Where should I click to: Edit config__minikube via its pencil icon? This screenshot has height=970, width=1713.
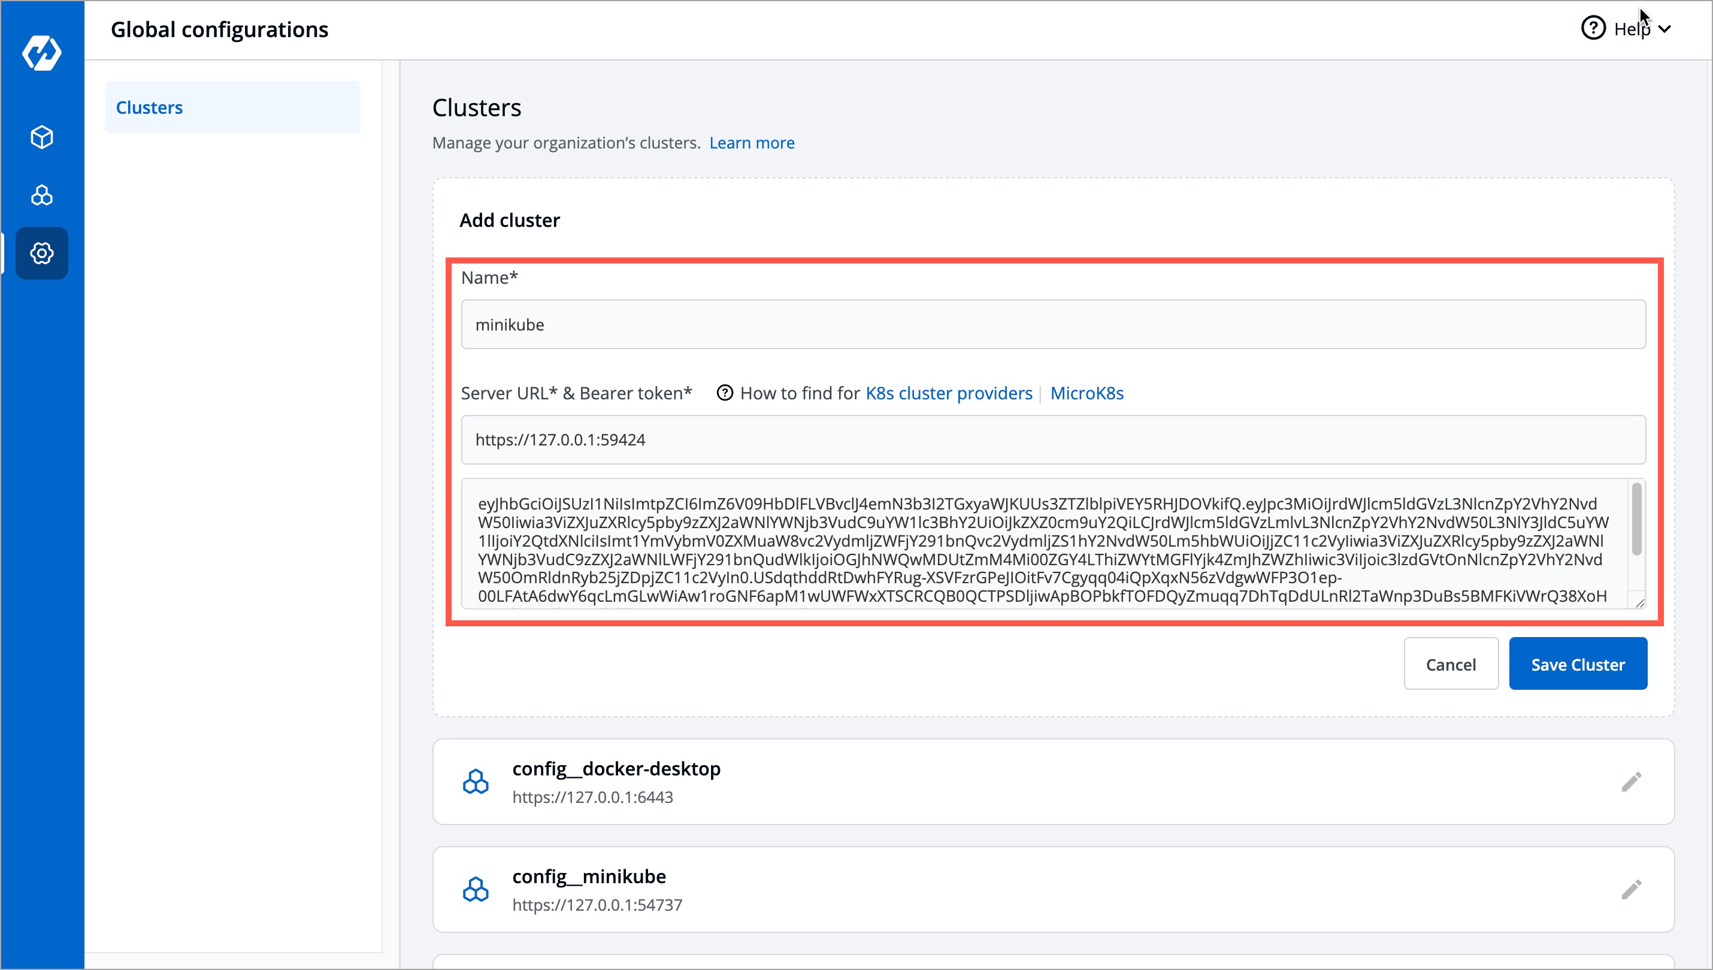tap(1631, 889)
